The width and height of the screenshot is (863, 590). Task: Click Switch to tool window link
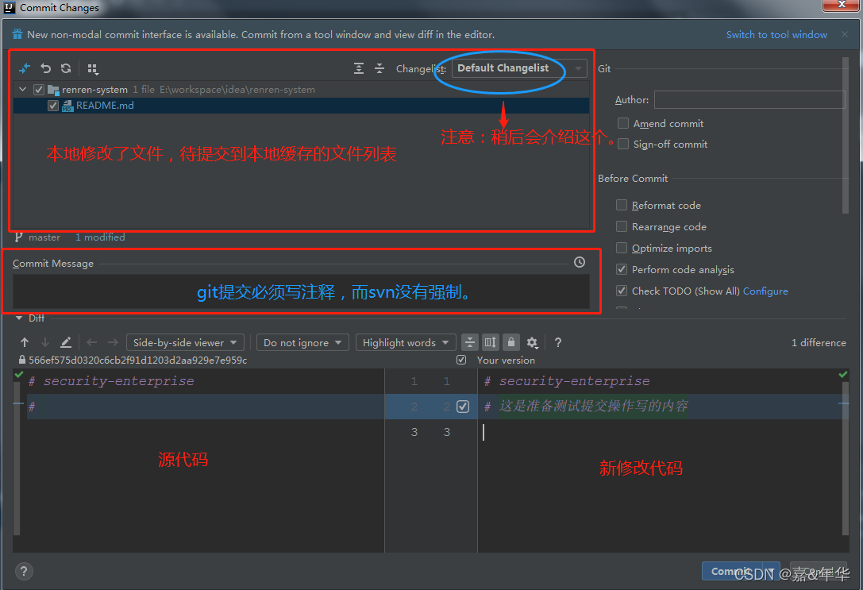point(776,35)
